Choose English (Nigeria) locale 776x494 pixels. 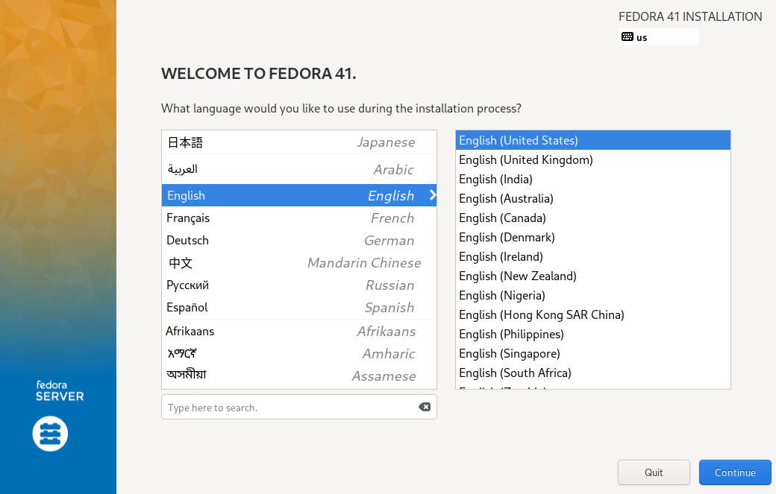pyautogui.click(x=593, y=295)
